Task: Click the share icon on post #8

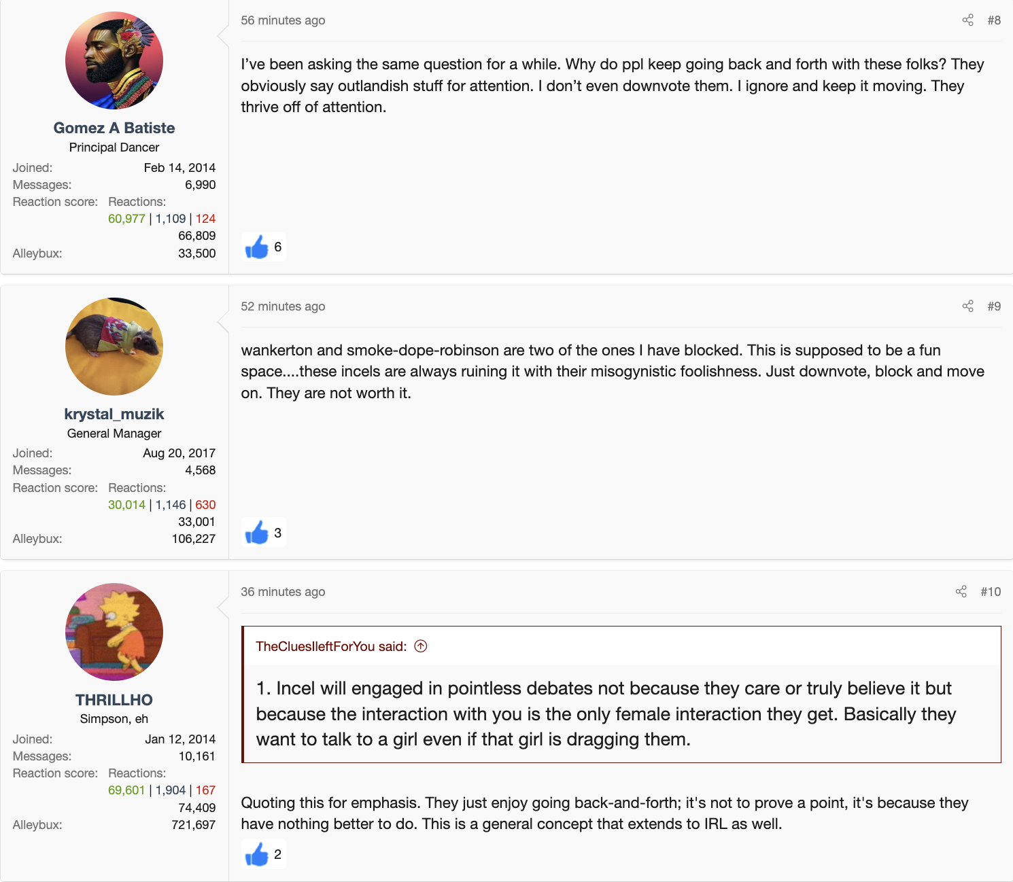Action: tap(967, 20)
